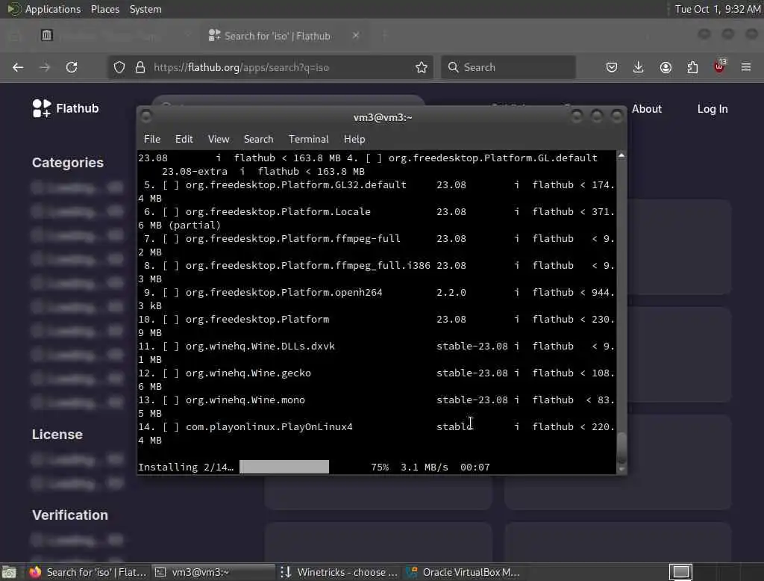
Task: Click 'org.freedesktop.Platform.Locale' text in terminal
Action: coord(278,212)
